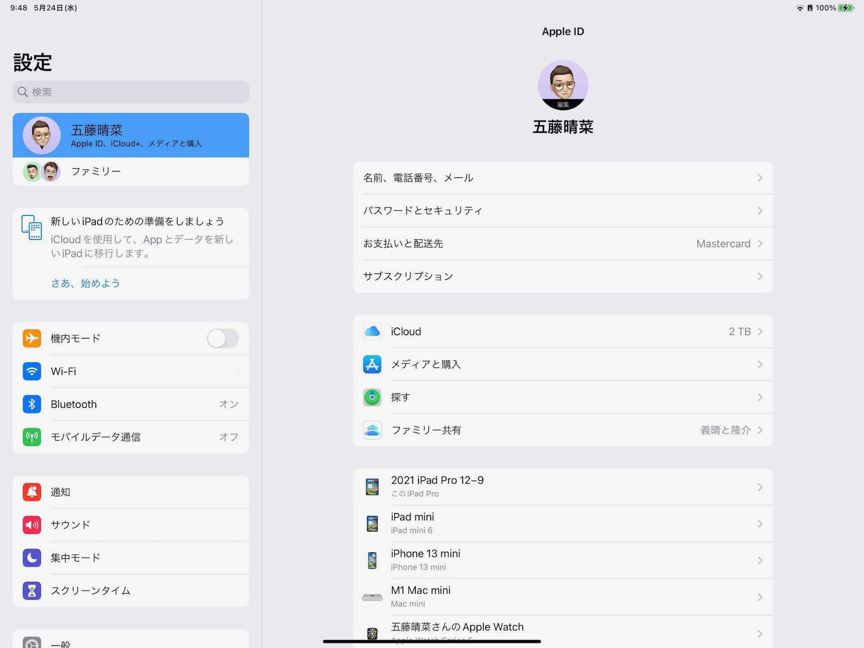Open 通知 settings

coord(131,492)
